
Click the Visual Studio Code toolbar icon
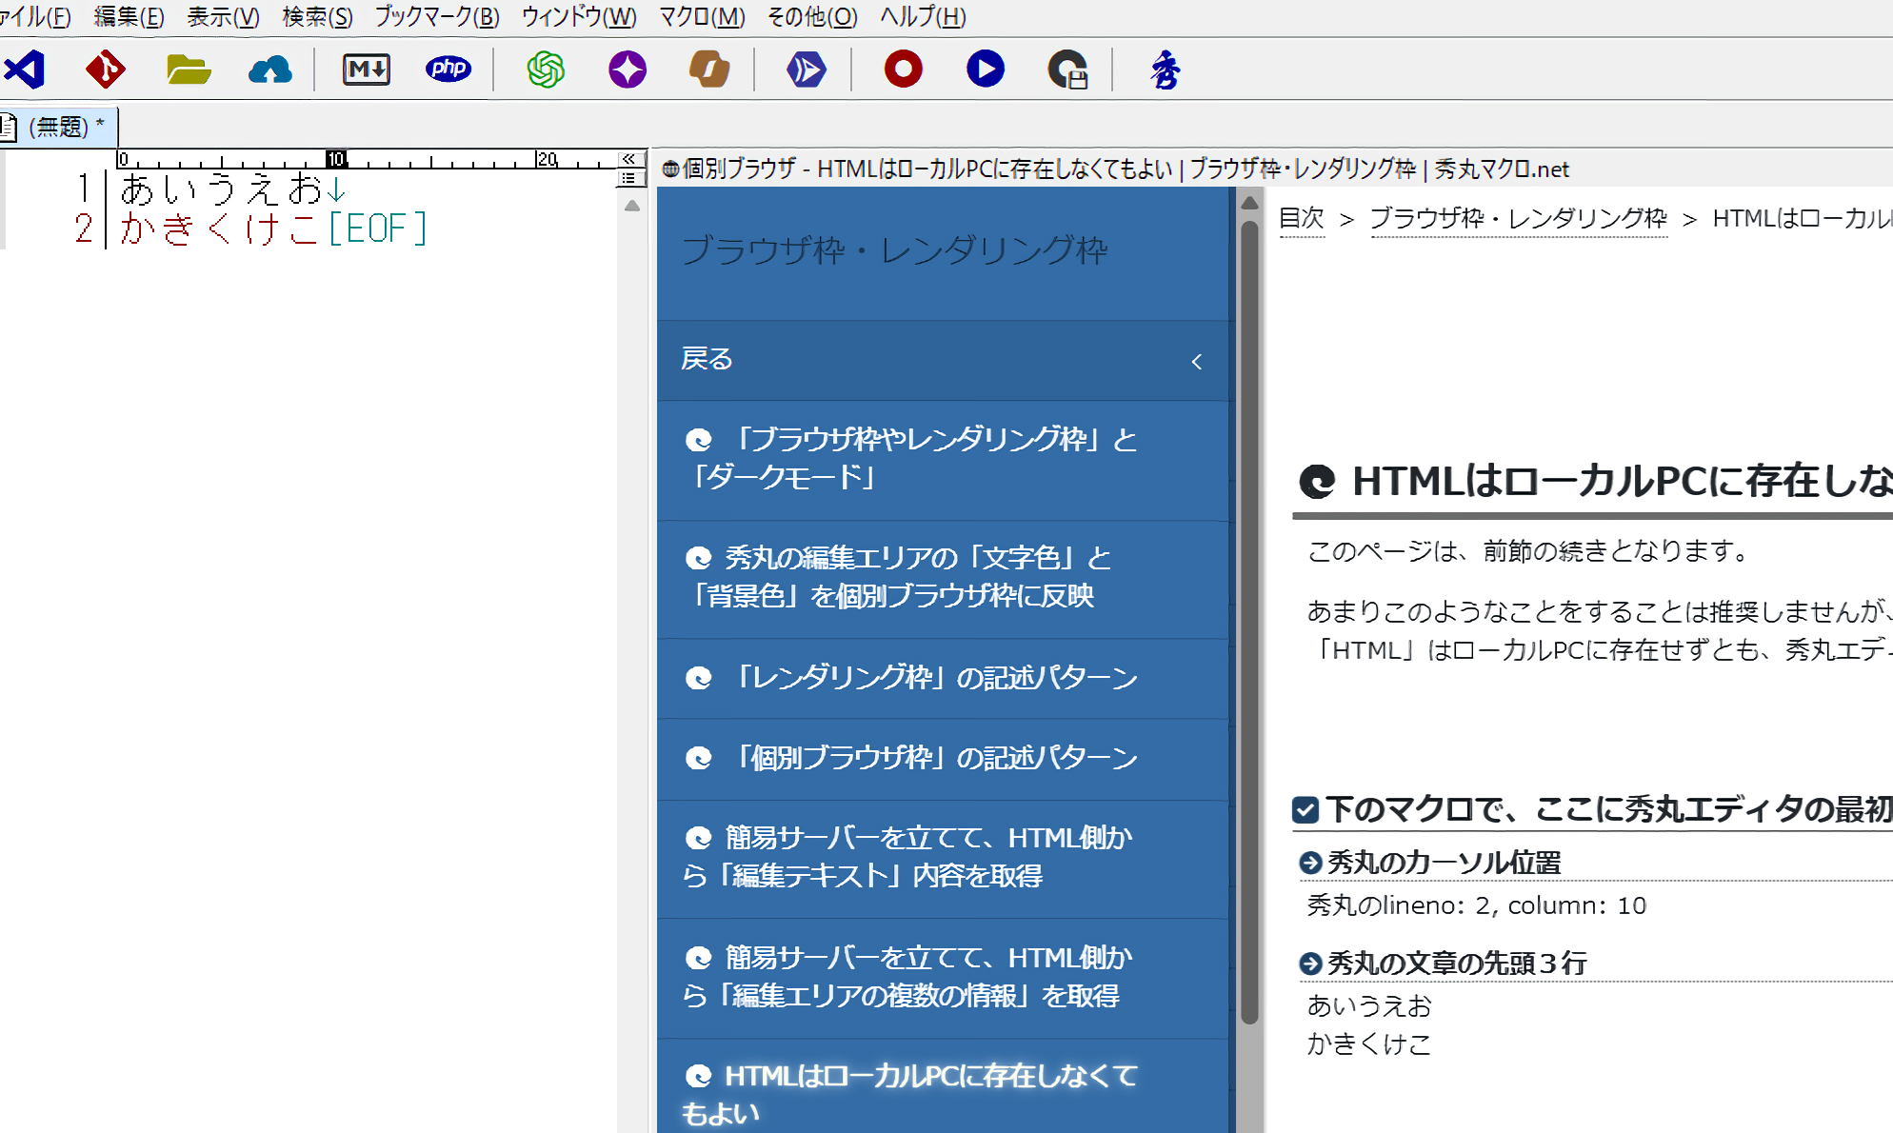point(25,70)
